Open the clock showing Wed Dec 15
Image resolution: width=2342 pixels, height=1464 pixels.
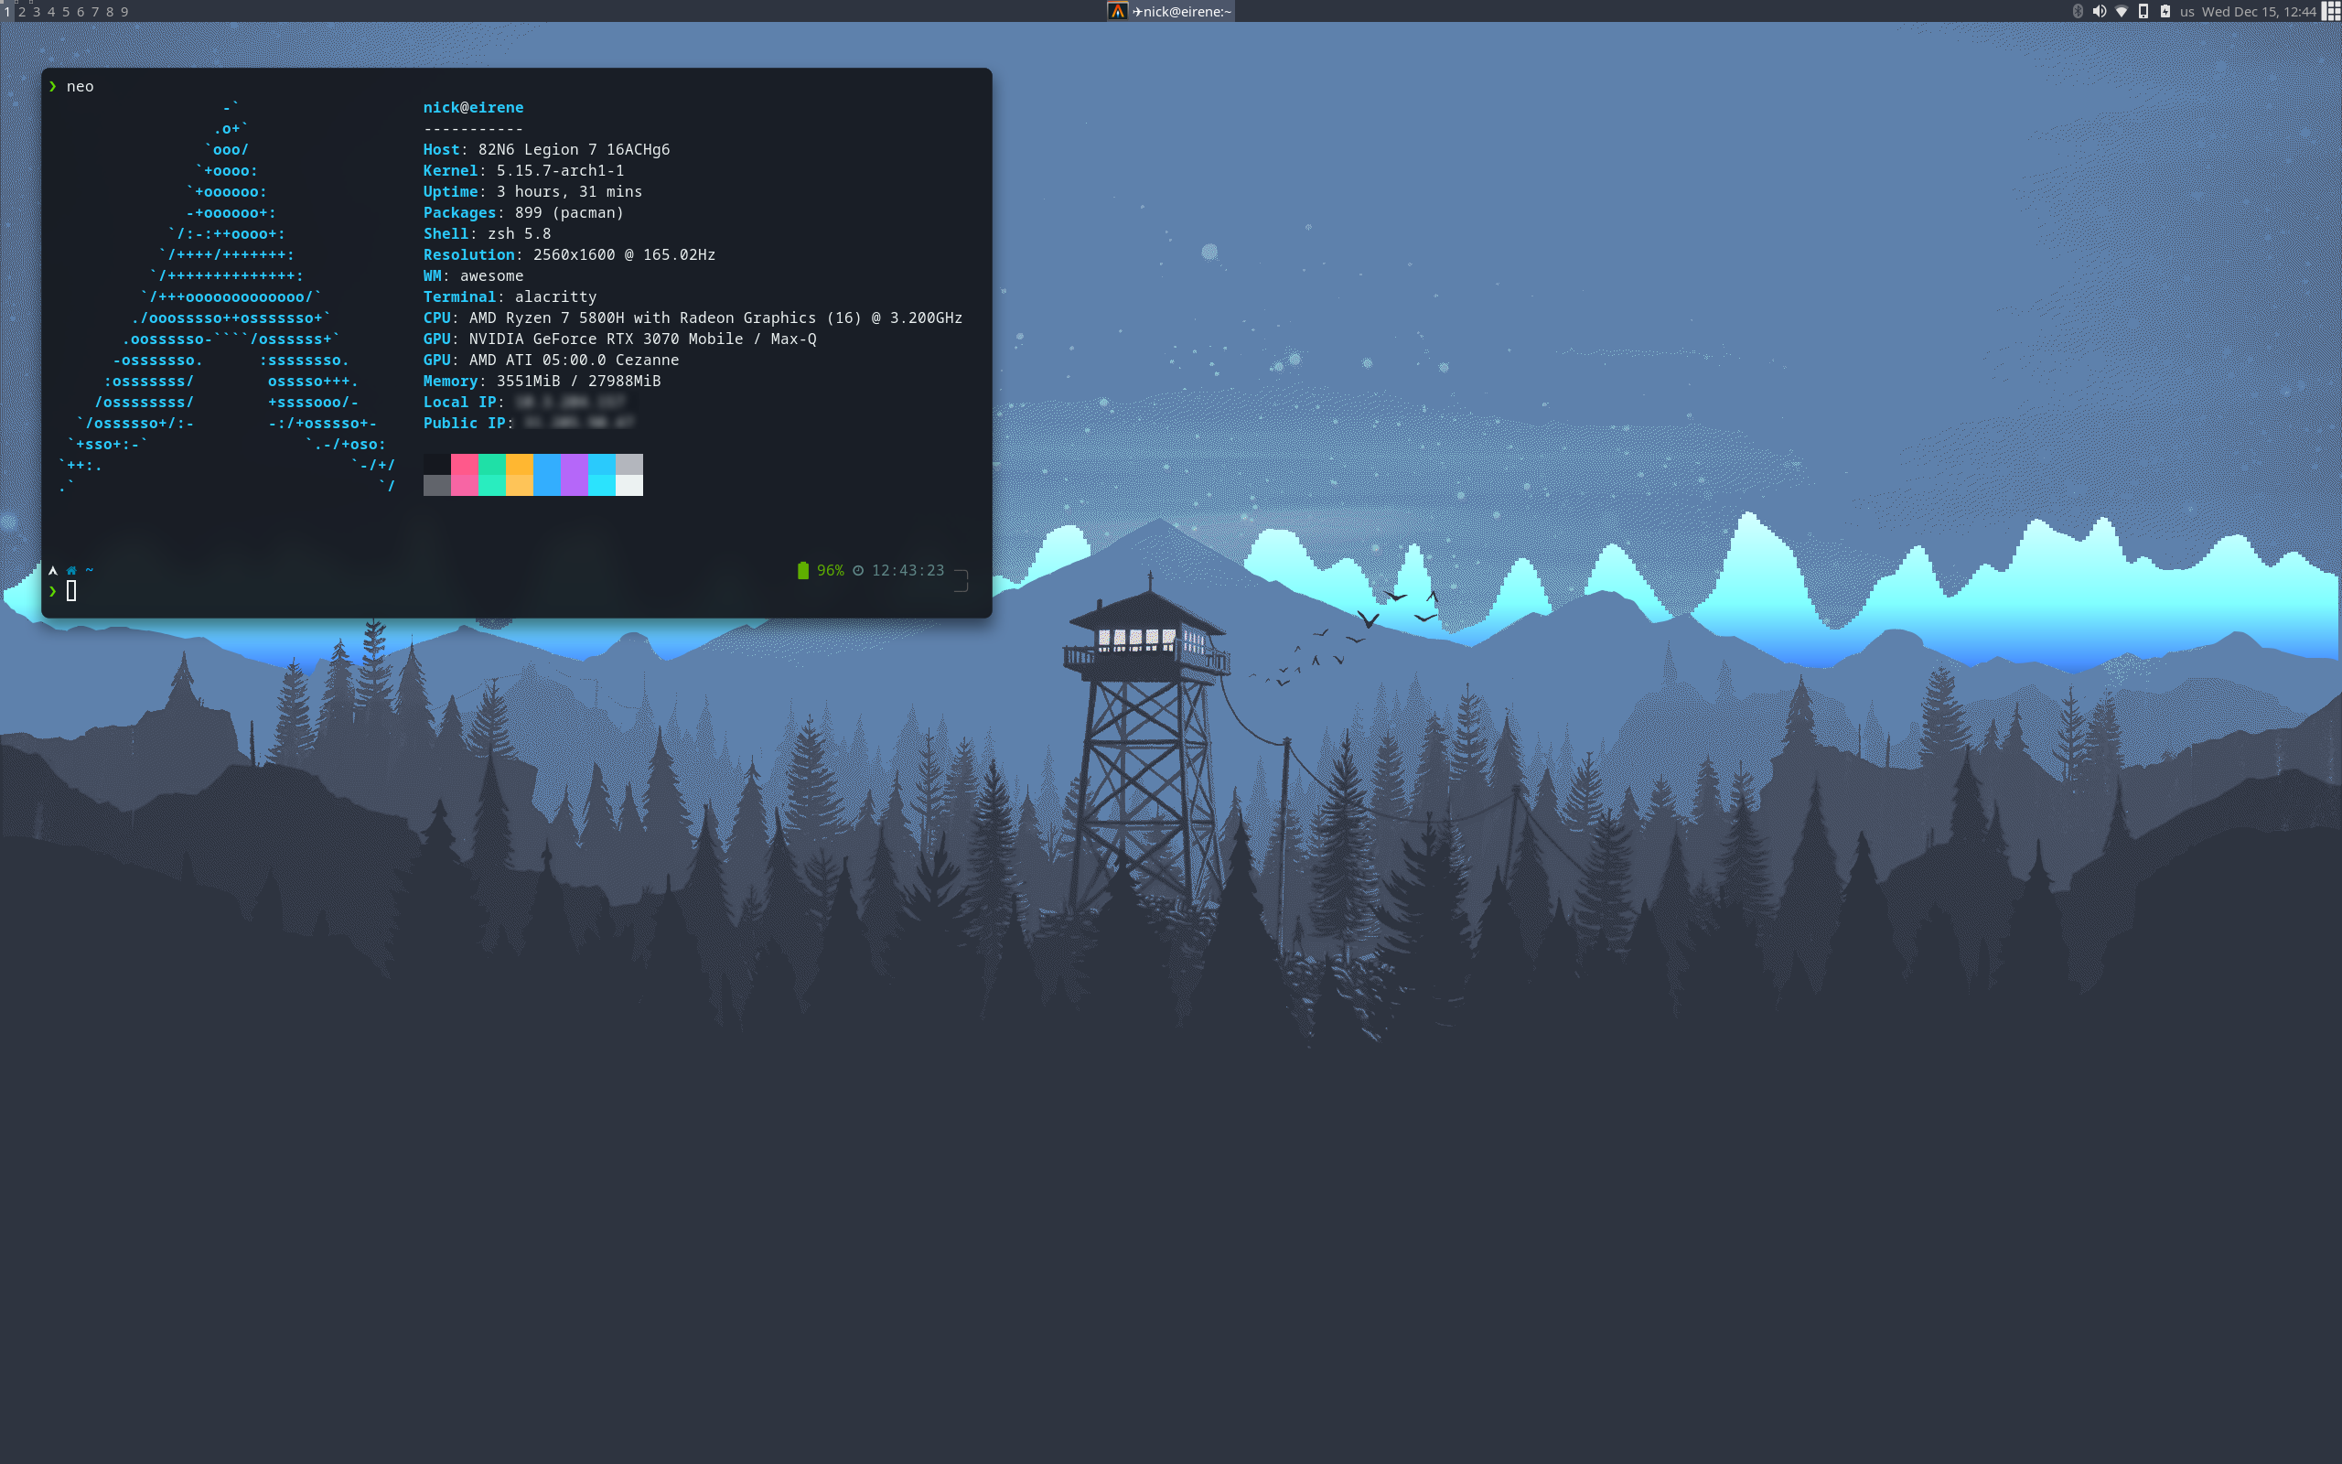(x=2258, y=12)
